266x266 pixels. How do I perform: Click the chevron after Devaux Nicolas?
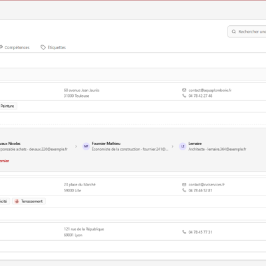point(76,146)
